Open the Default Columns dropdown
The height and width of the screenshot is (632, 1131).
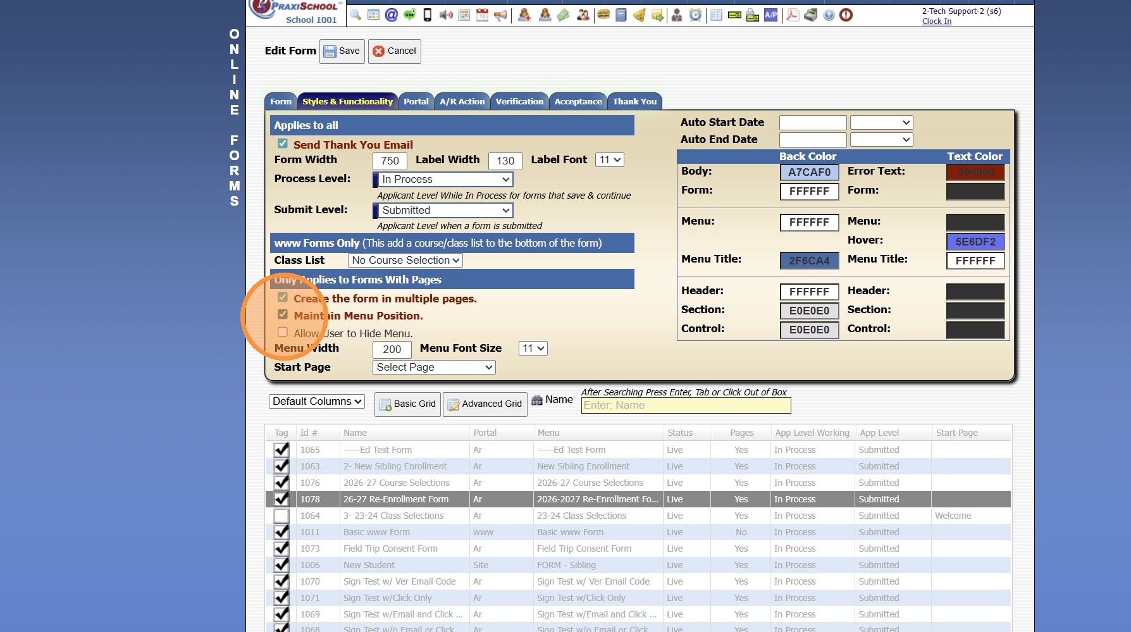pos(318,401)
